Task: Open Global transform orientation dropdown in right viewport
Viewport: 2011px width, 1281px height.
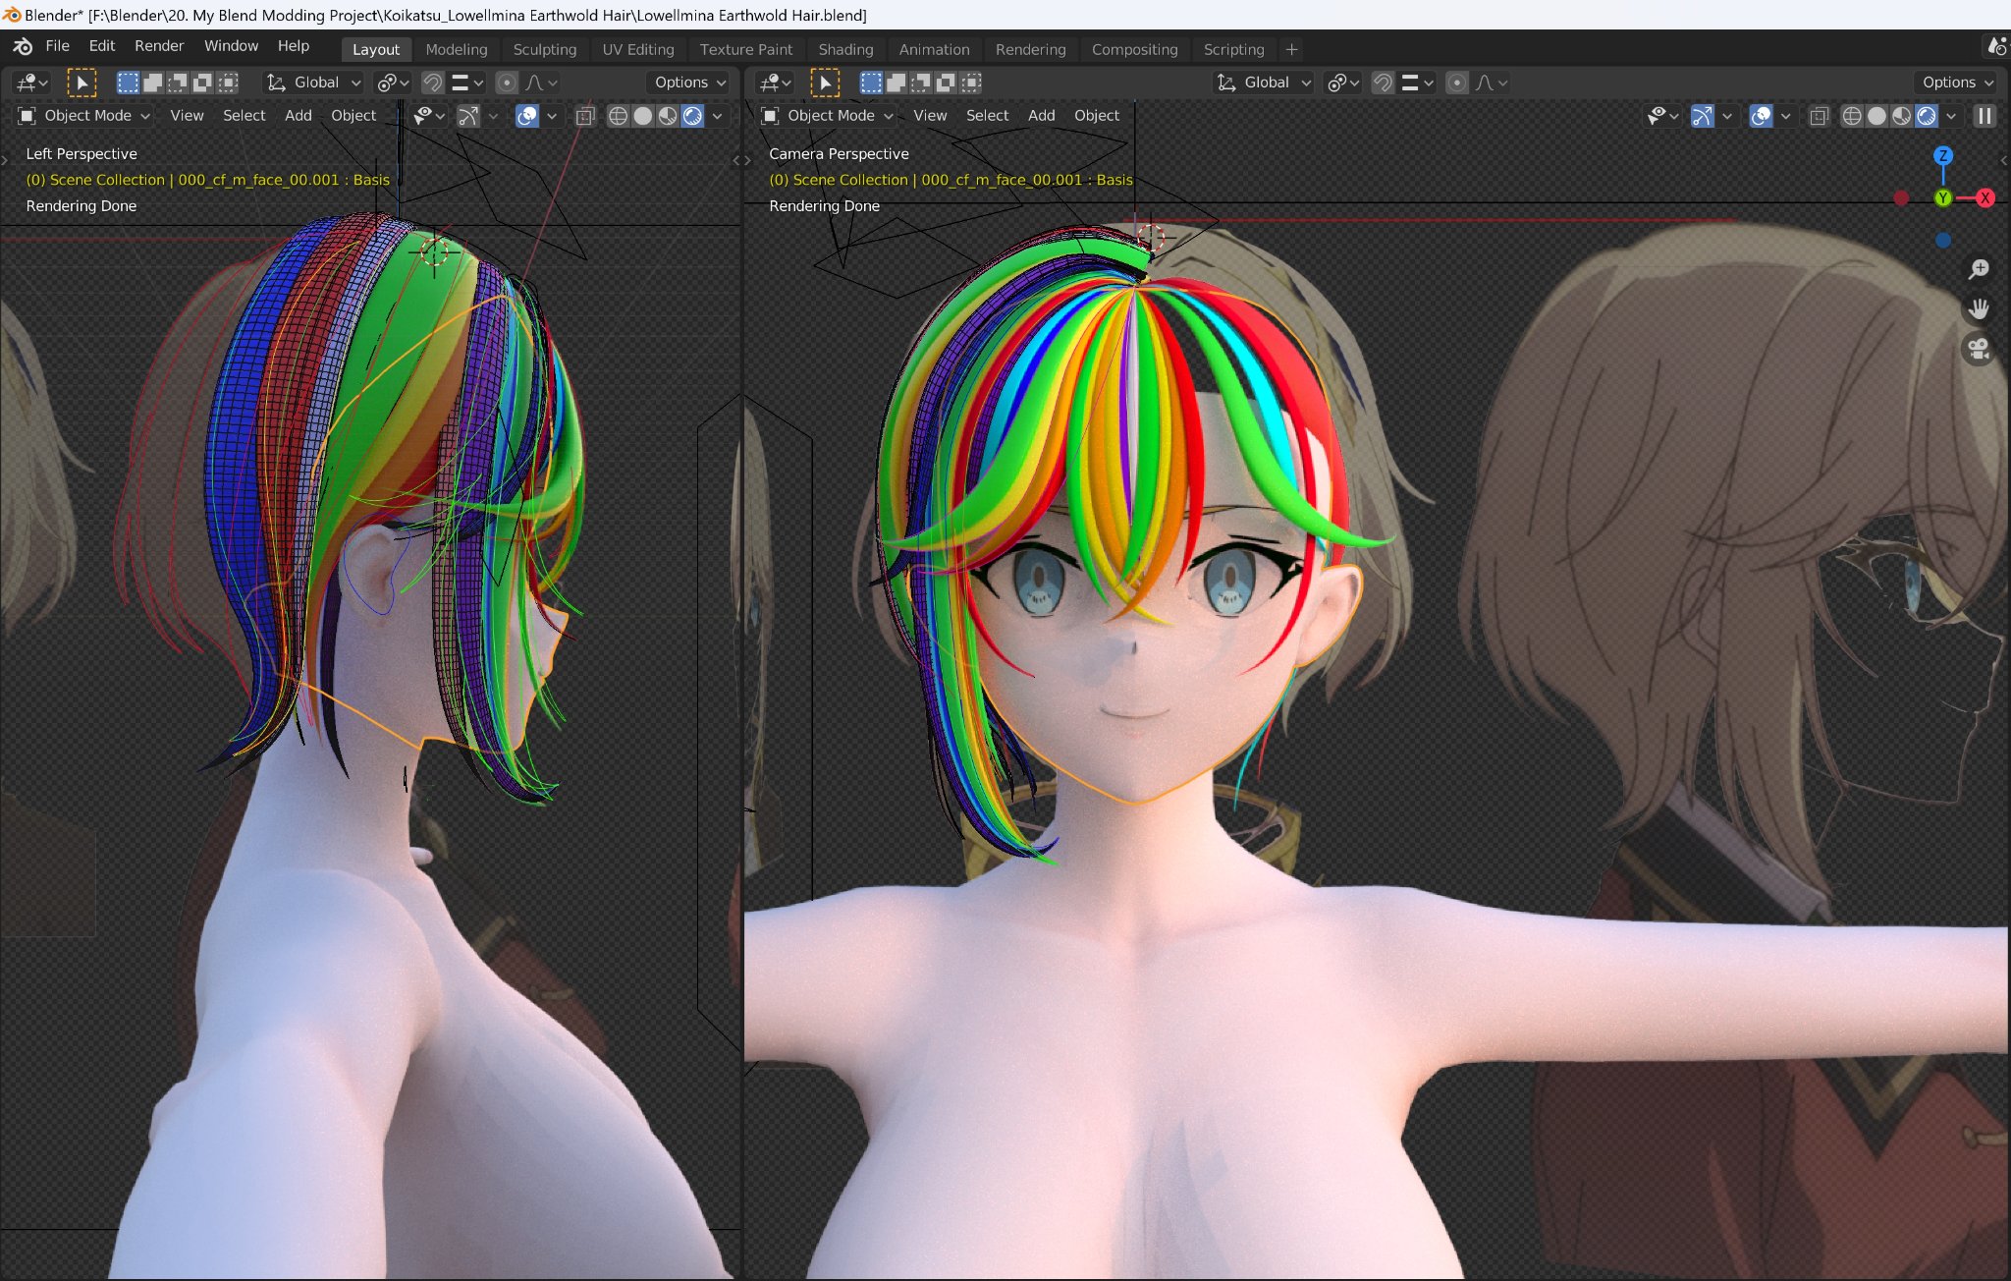Action: tap(1265, 83)
